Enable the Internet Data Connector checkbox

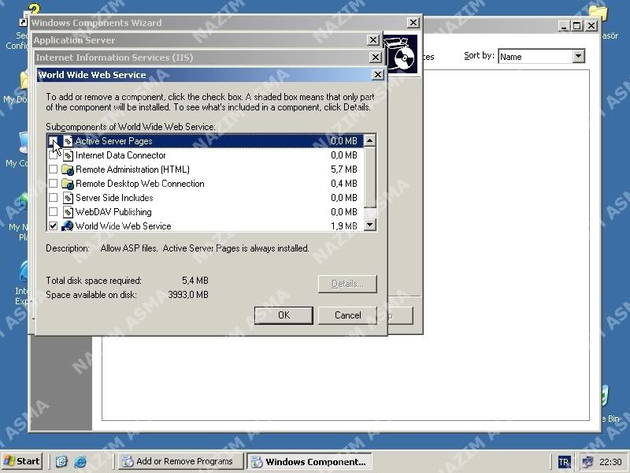click(x=53, y=155)
